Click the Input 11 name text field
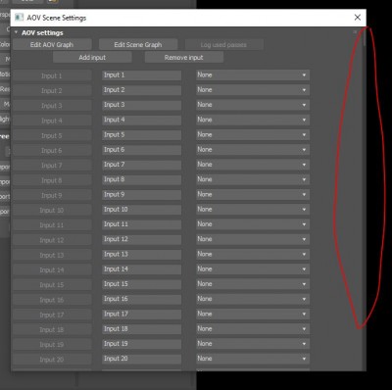The image size is (392, 390). point(141,224)
